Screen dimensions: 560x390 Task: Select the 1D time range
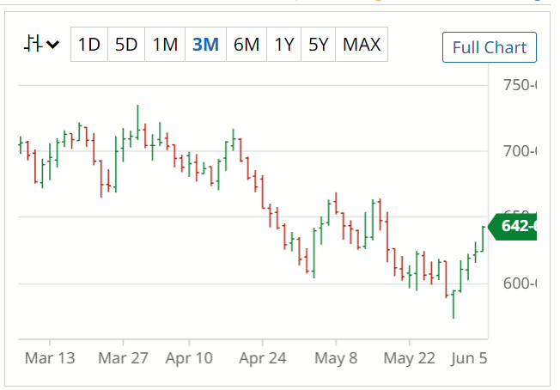pyautogui.click(x=88, y=45)
